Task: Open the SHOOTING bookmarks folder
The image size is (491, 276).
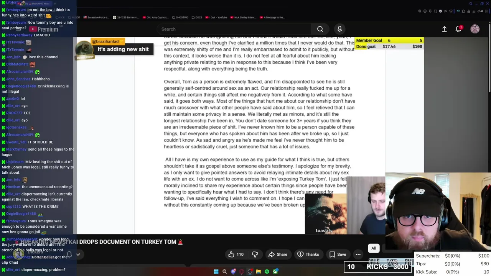Action: [181, 17]
